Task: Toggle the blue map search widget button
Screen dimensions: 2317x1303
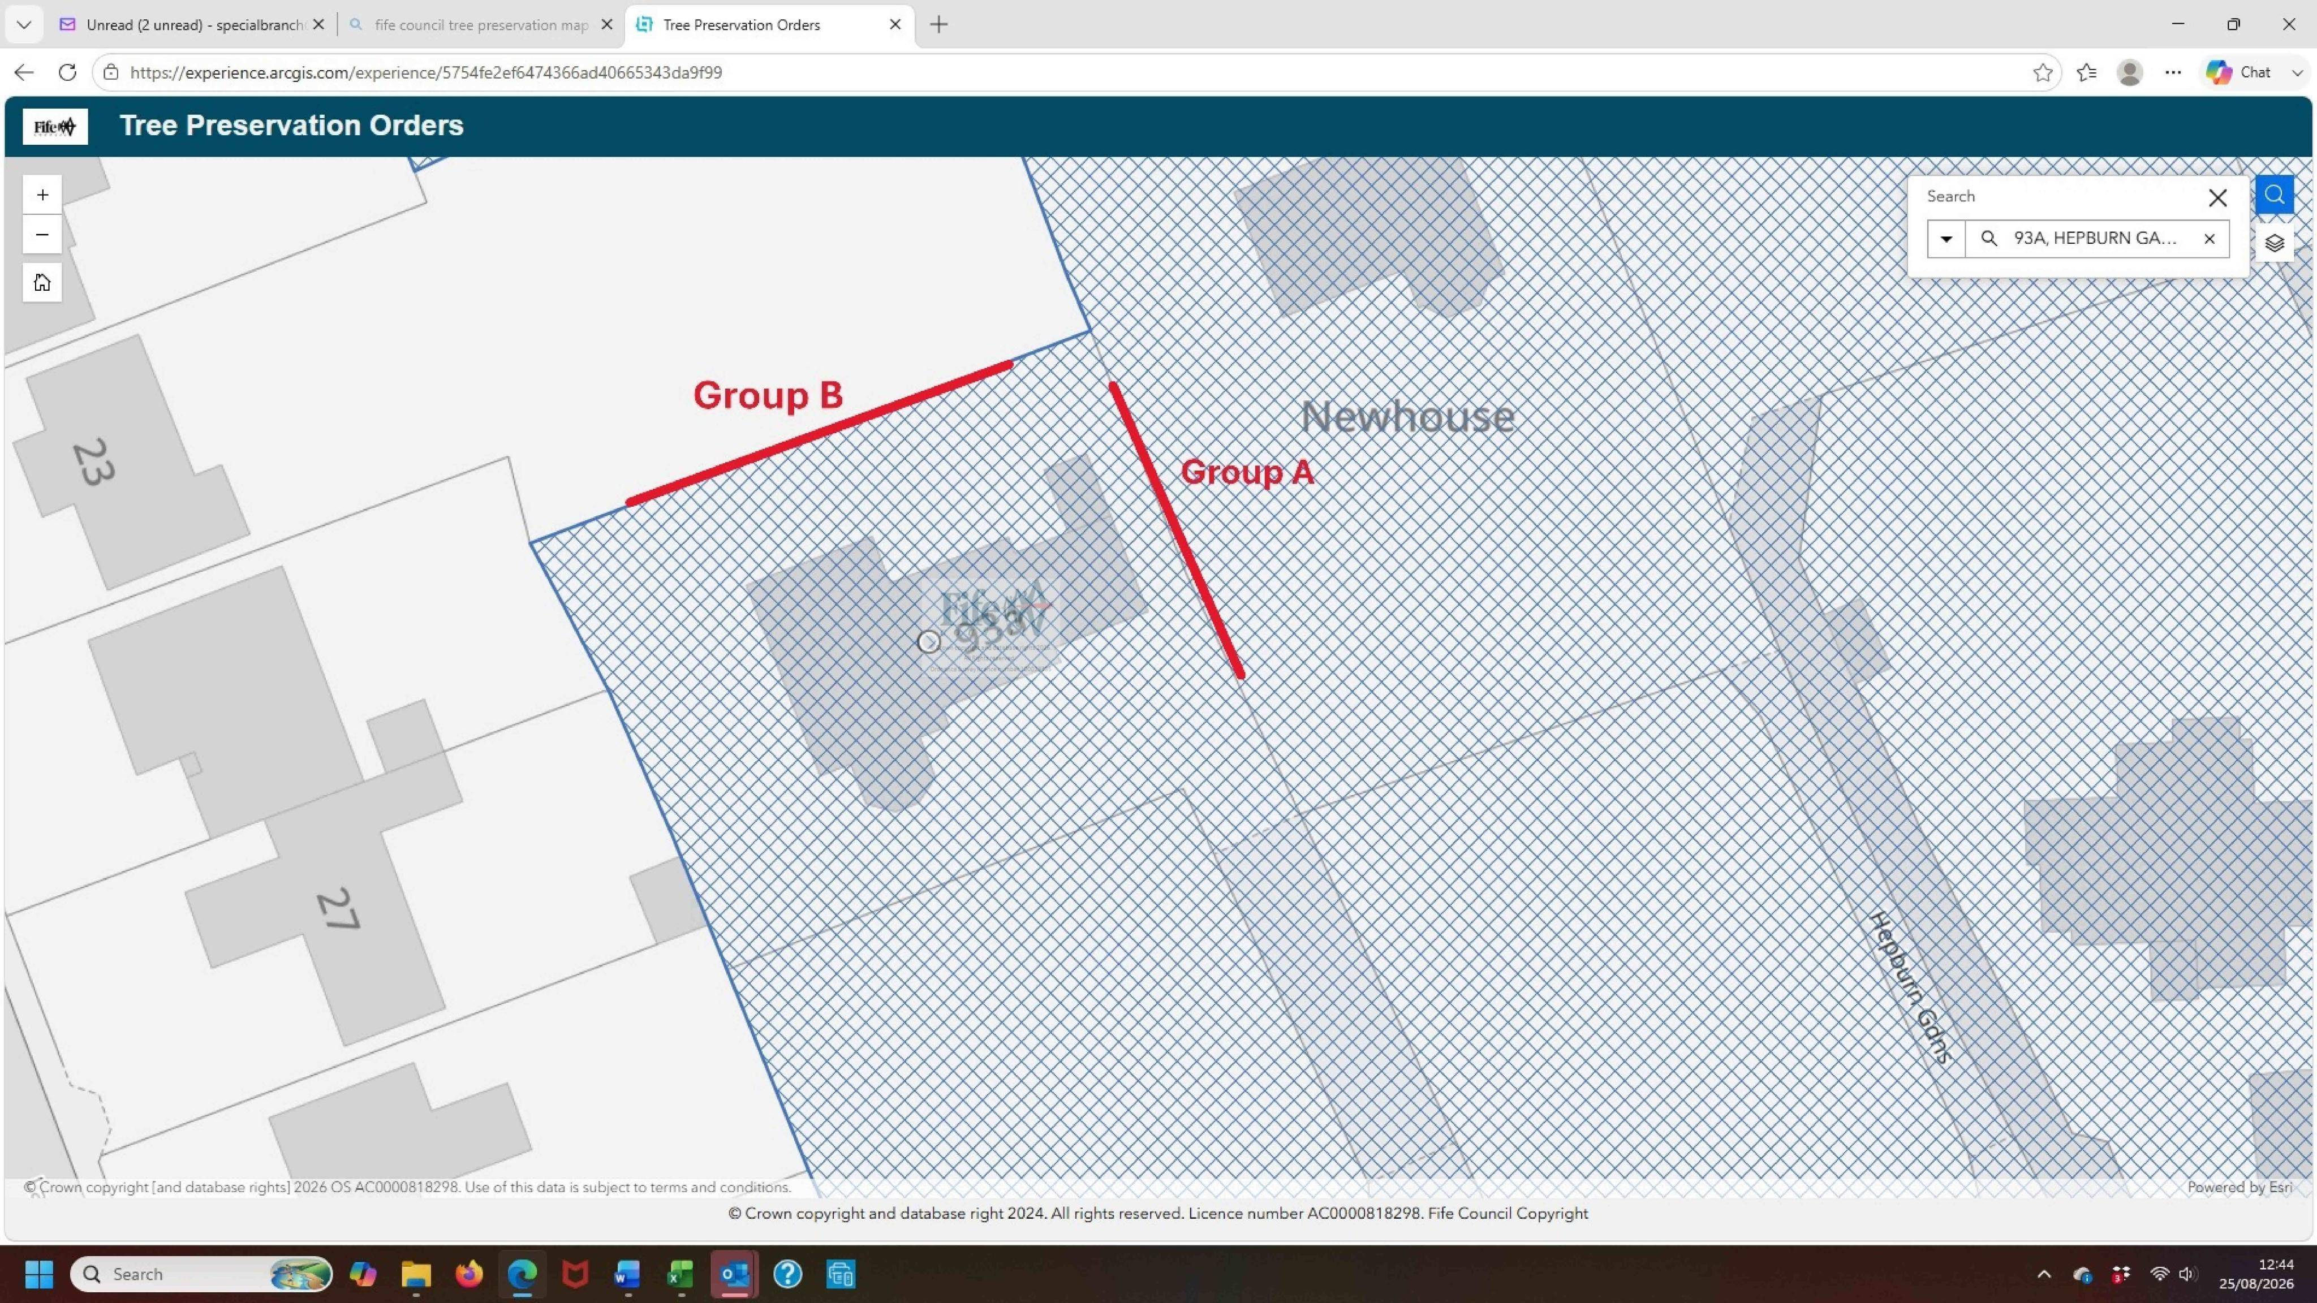Action: [x=2274, y=195]
